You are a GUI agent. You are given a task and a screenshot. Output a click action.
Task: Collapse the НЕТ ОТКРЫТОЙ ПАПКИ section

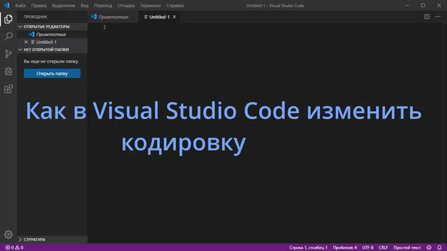(x=21, y=50)
